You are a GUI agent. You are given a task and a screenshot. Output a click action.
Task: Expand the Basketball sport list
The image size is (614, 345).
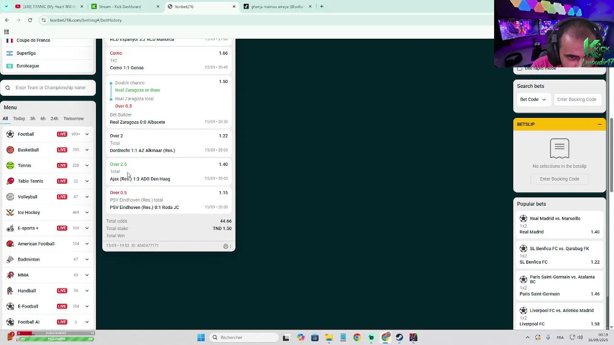(87, 150)
